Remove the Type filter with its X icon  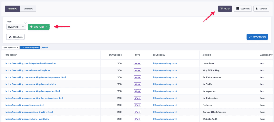tap(26, 24)
